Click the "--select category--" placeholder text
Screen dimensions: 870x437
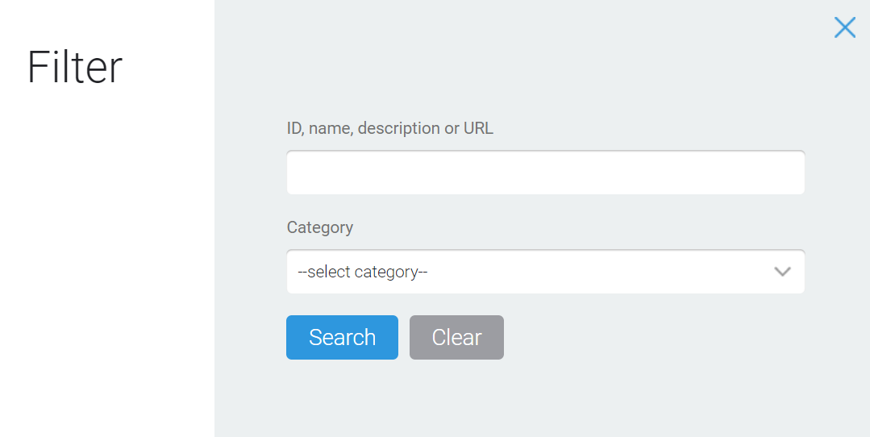click(x=362, y=272)
